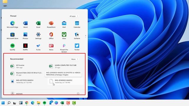Open the Xbox app
Image resolution: width=189 pixels, height=106 pixels.
tap(64, 36)
